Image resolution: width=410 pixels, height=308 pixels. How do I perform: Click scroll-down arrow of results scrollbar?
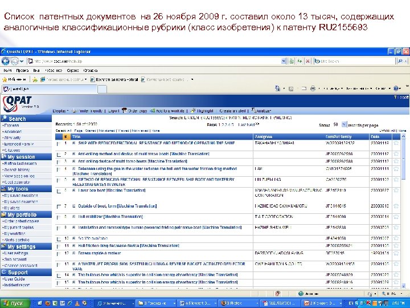[404, 286]
